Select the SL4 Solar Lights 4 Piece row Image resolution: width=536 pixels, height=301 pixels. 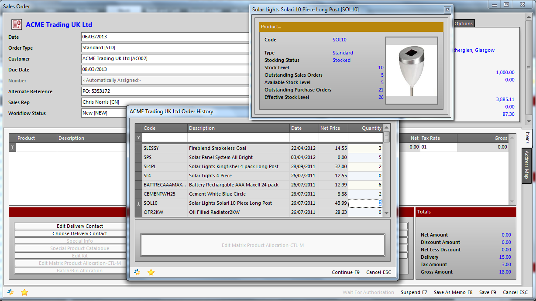[x=259, y=176]
